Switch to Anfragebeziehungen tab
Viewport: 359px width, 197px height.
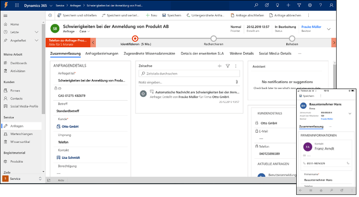[x=102, y=54]
